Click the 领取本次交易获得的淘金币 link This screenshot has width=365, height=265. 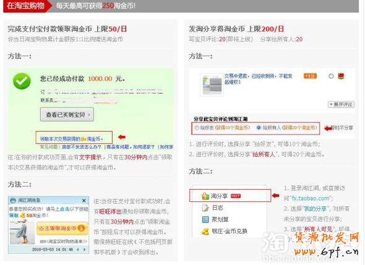[72, 139]
